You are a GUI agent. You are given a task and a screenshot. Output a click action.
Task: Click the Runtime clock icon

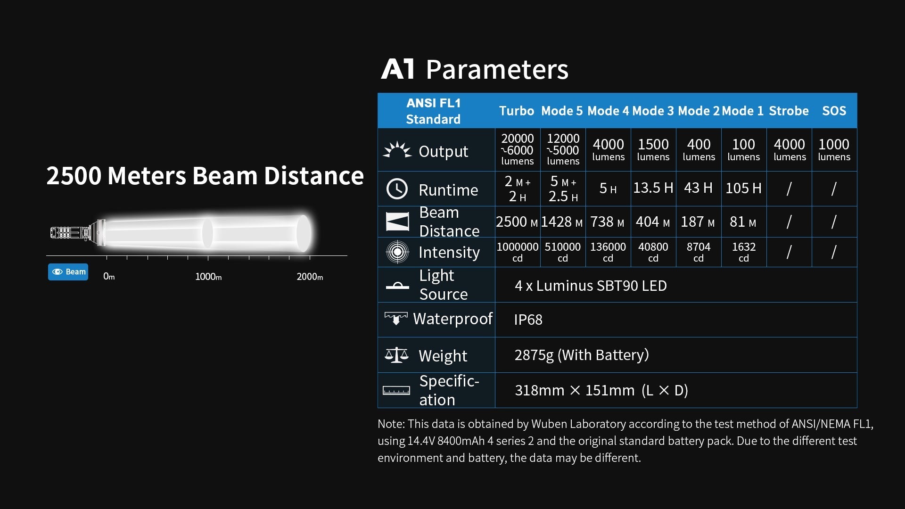coord(397,189)
